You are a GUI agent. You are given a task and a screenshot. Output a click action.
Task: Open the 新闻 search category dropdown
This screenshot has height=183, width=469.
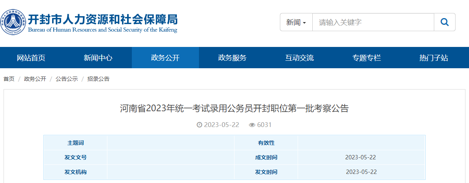(296, 22)
